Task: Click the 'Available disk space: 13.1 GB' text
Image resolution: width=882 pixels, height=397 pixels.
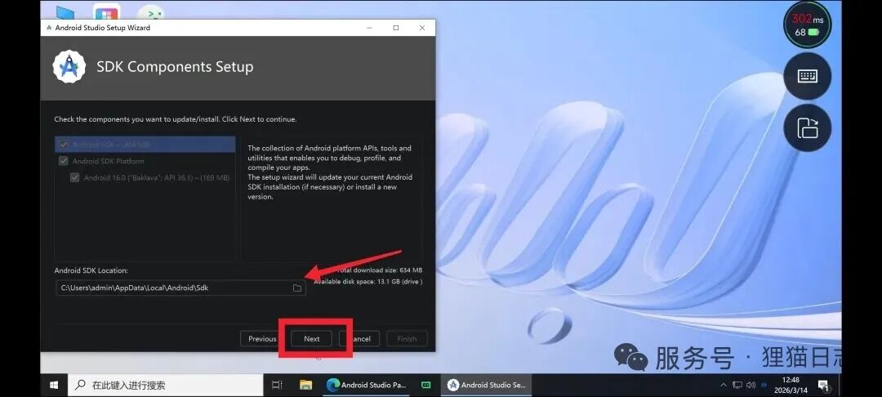Action: 367,281
